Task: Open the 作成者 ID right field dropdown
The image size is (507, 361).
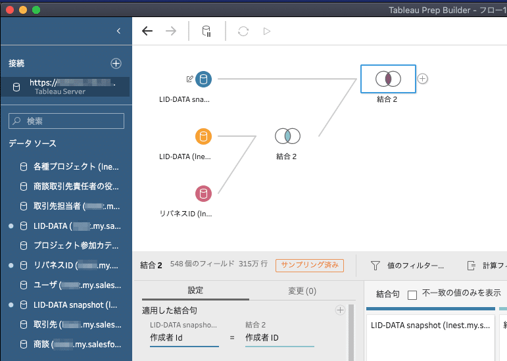Action: [x=279, y=338]
